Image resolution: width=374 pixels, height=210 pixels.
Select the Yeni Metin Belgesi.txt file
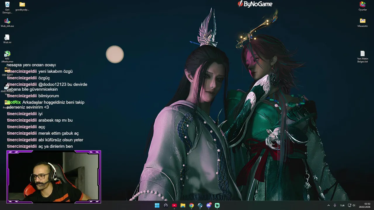(363, 57)
